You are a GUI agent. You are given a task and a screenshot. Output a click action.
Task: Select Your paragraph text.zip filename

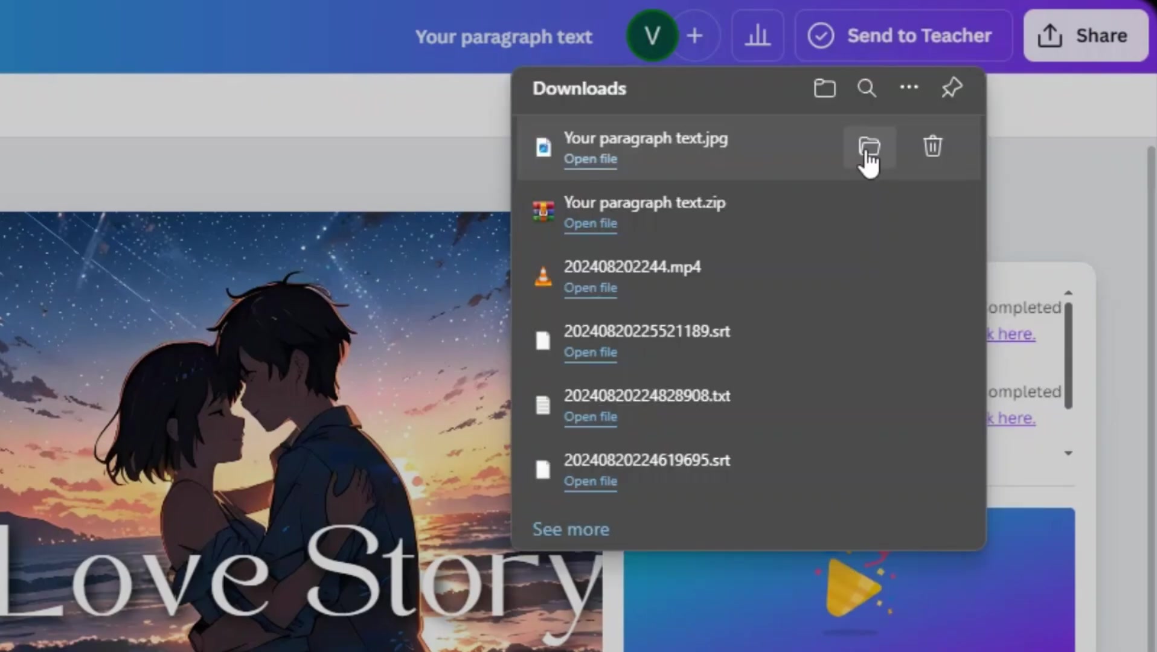tap(644, 203)
